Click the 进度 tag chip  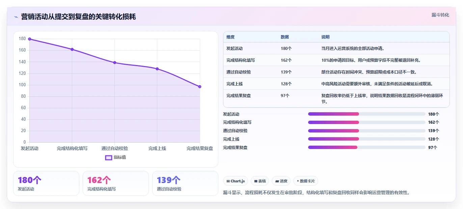pos(281,181)
